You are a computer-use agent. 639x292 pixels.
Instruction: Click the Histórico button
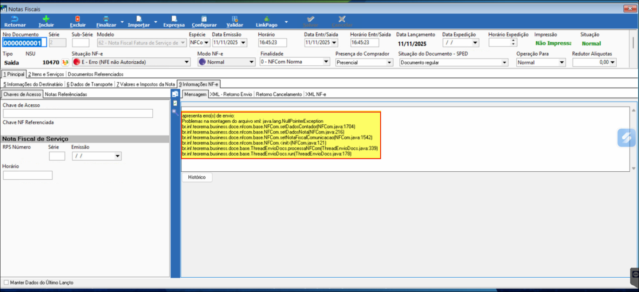pyautogui.click(x=197, y=177)
